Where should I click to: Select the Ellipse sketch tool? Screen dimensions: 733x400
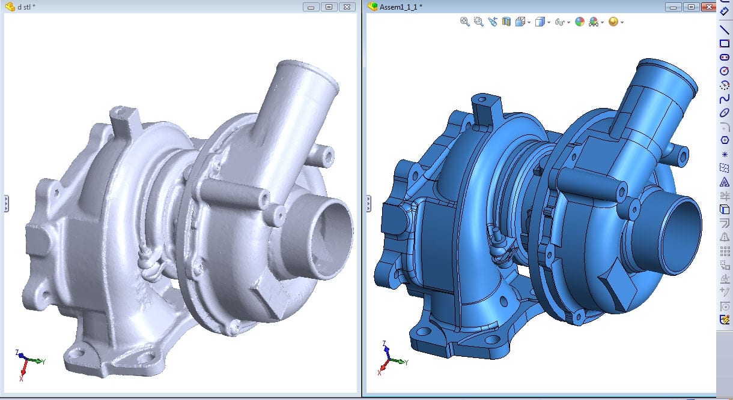pyautogui.click(x=725, y=113)
